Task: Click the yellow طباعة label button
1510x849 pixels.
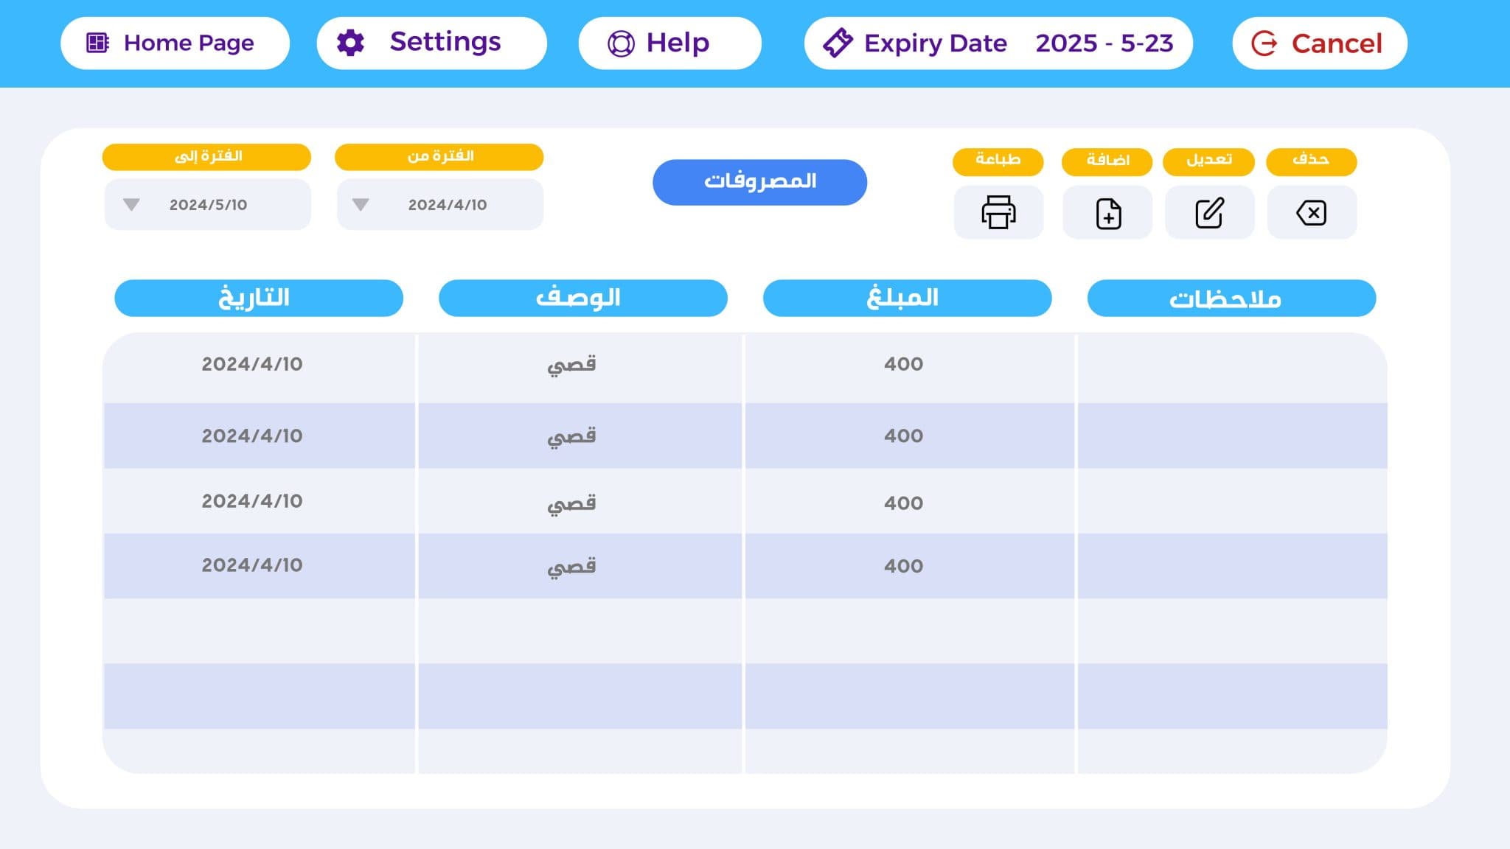Action: 998,160
